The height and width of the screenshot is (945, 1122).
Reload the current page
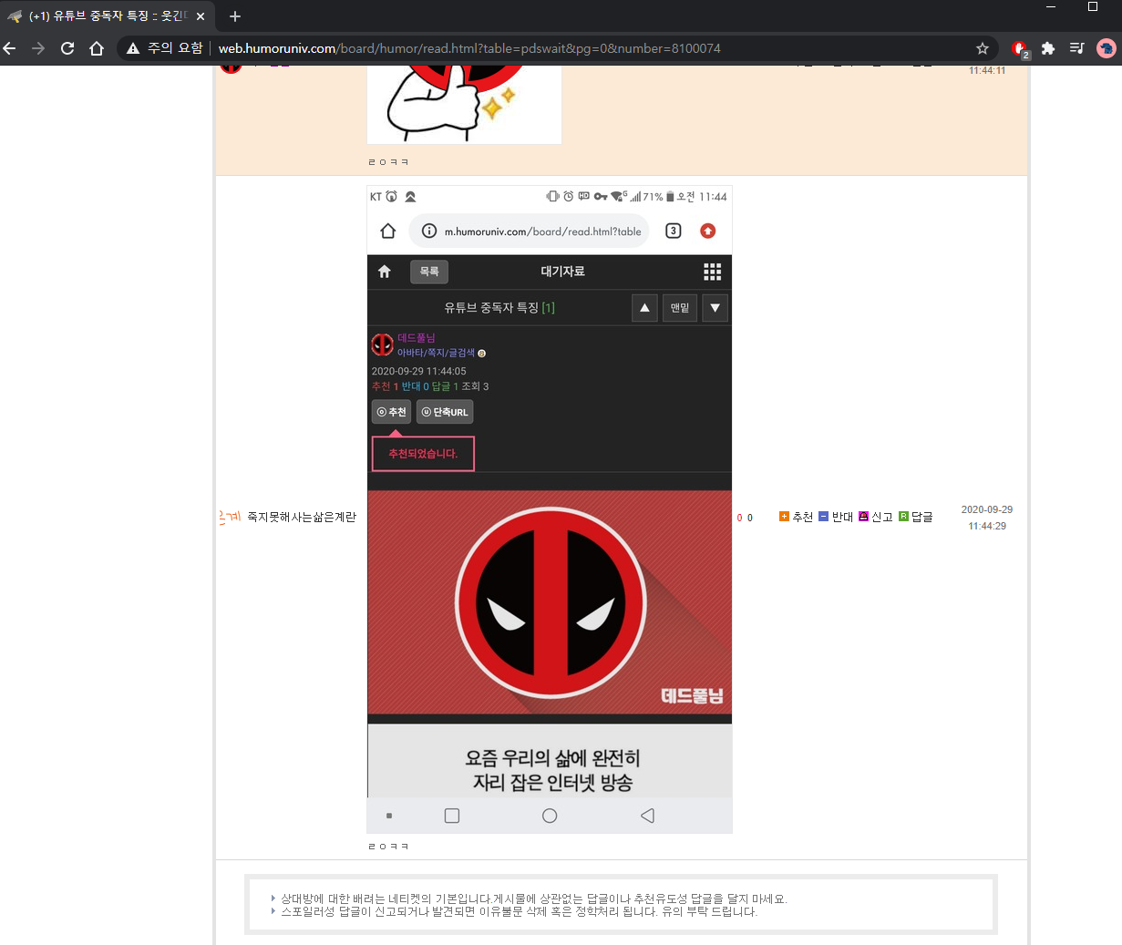pos(67,48)
